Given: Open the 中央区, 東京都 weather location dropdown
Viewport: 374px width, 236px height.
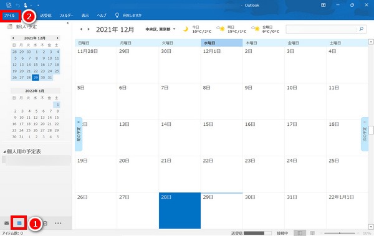Looking at the screenshot, I should 161,29.
